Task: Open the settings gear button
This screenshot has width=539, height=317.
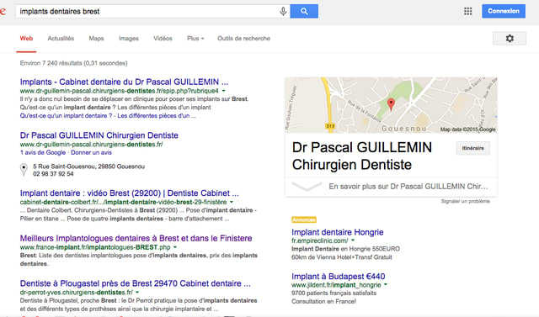Action: click(x=510, y=39)
